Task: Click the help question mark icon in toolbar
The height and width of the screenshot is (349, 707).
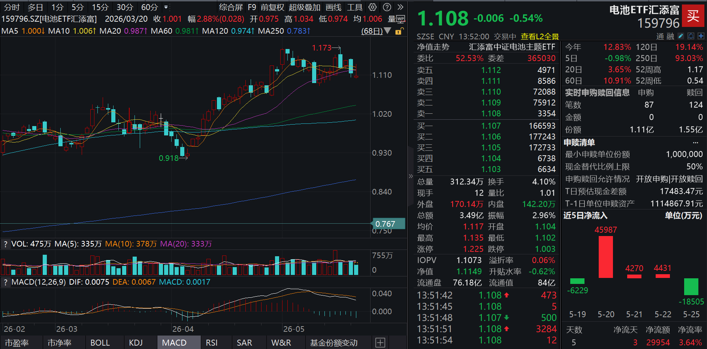Action: (x=387, y=7)
